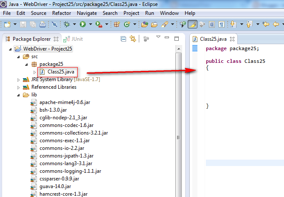Minimize the Package Explorer panel
Viewport: 284px width, 197px height.
(167, 37)
